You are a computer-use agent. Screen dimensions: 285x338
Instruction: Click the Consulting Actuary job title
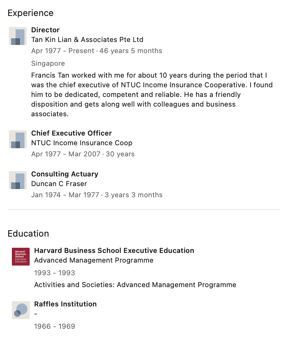coord(65,174)
